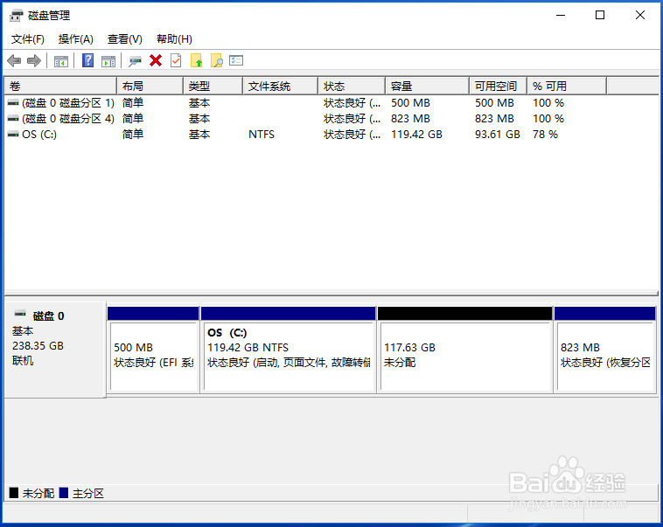Select the 823 MB recovery partition block
Image resolution: width=663 pixels, height=527 pixels.
coord(604,350)
